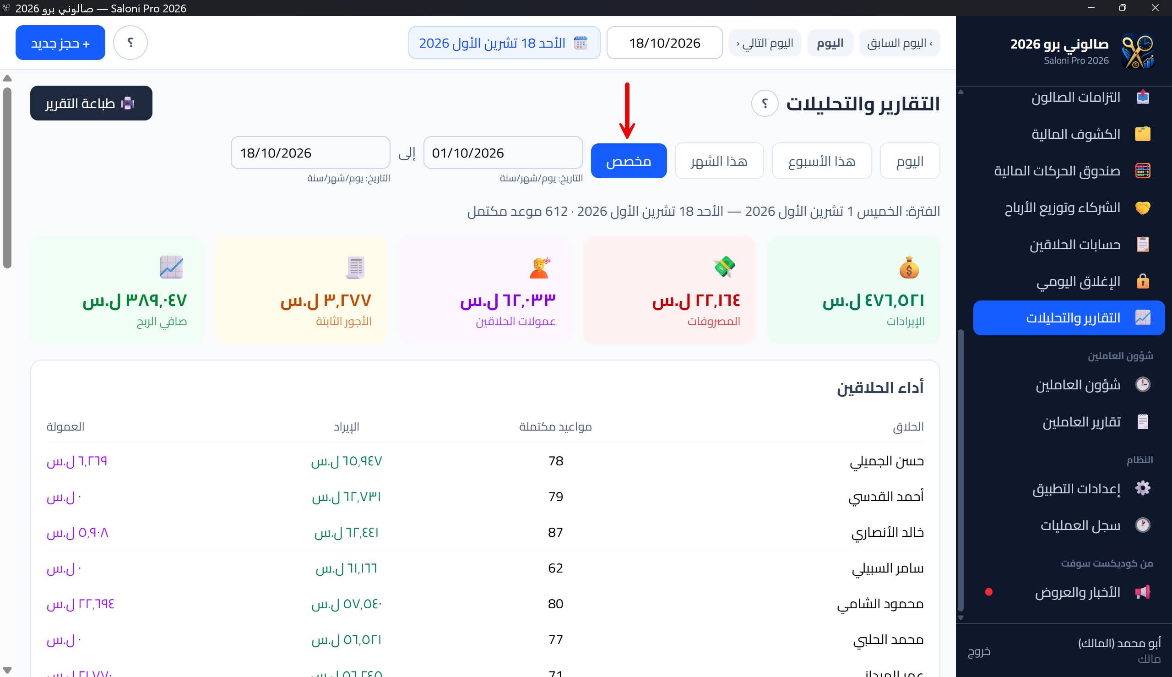The width and height of the screenshot is (1172, 677).
Task: Go to اليوم السابق previous day
Action: pyautogui.click(x=899, y=43)
